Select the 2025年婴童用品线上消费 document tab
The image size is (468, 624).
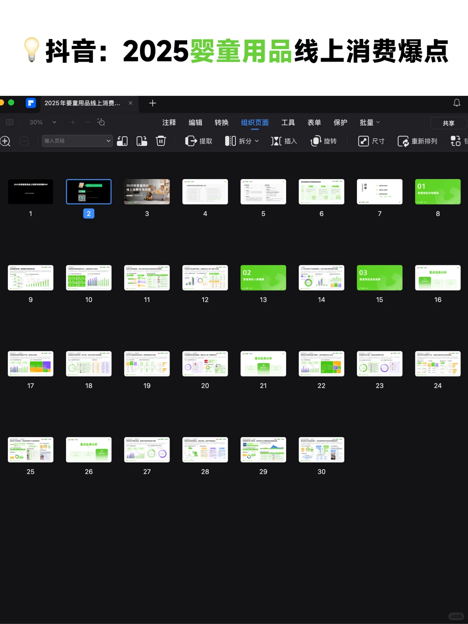click(x=82, y=103)
